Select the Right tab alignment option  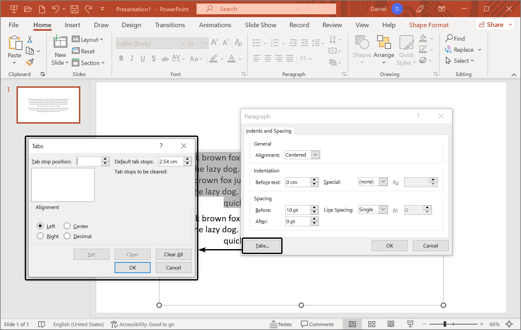point(40,236)
